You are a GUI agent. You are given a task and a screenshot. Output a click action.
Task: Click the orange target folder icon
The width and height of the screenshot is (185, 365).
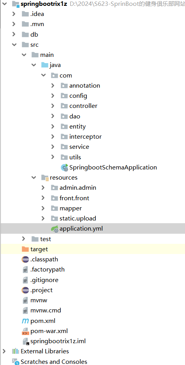[x=25, y=249]
